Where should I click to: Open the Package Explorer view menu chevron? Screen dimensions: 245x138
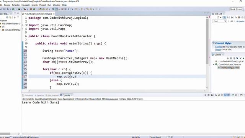(18, 17)
